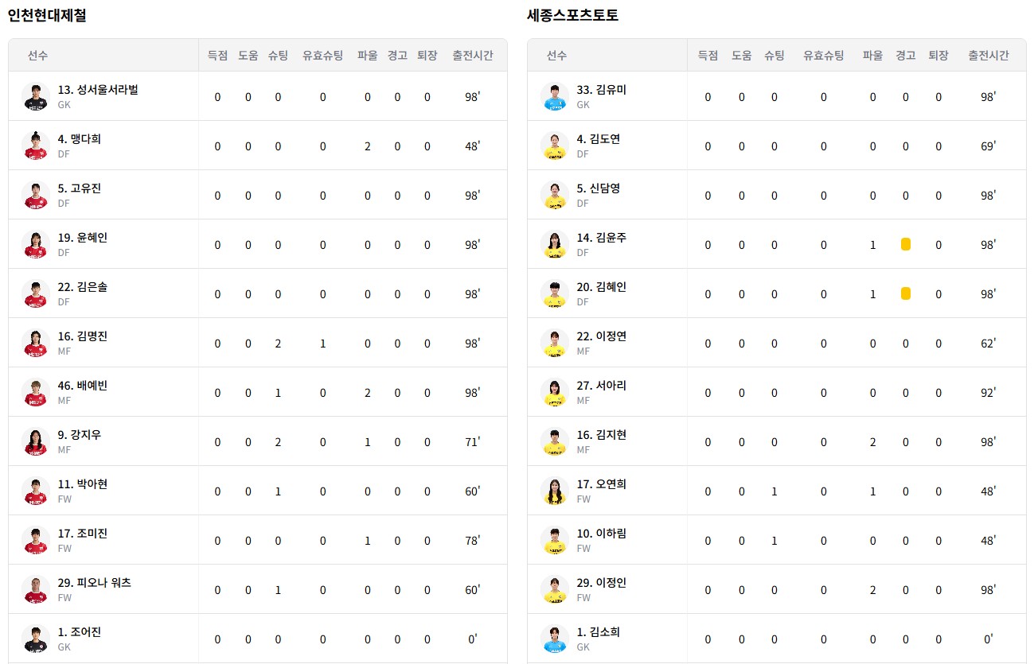
Task: Open 서아리's player photo
Action: [554, 392]
